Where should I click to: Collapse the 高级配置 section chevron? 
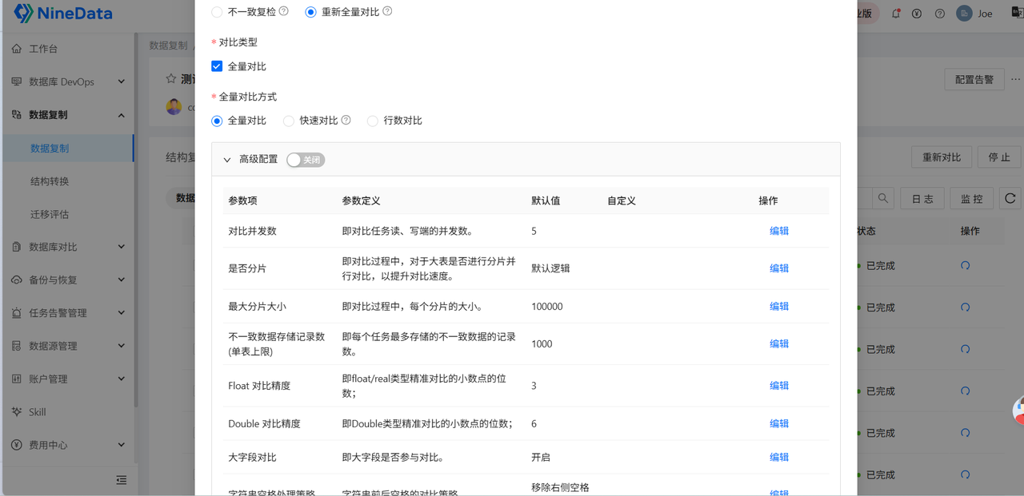(227, 160)
